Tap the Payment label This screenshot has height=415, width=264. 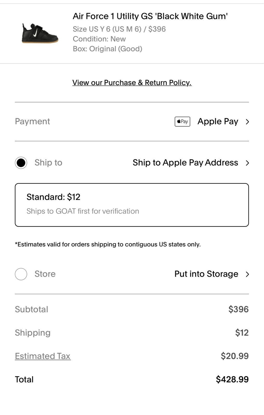click(x=32, y=121)
